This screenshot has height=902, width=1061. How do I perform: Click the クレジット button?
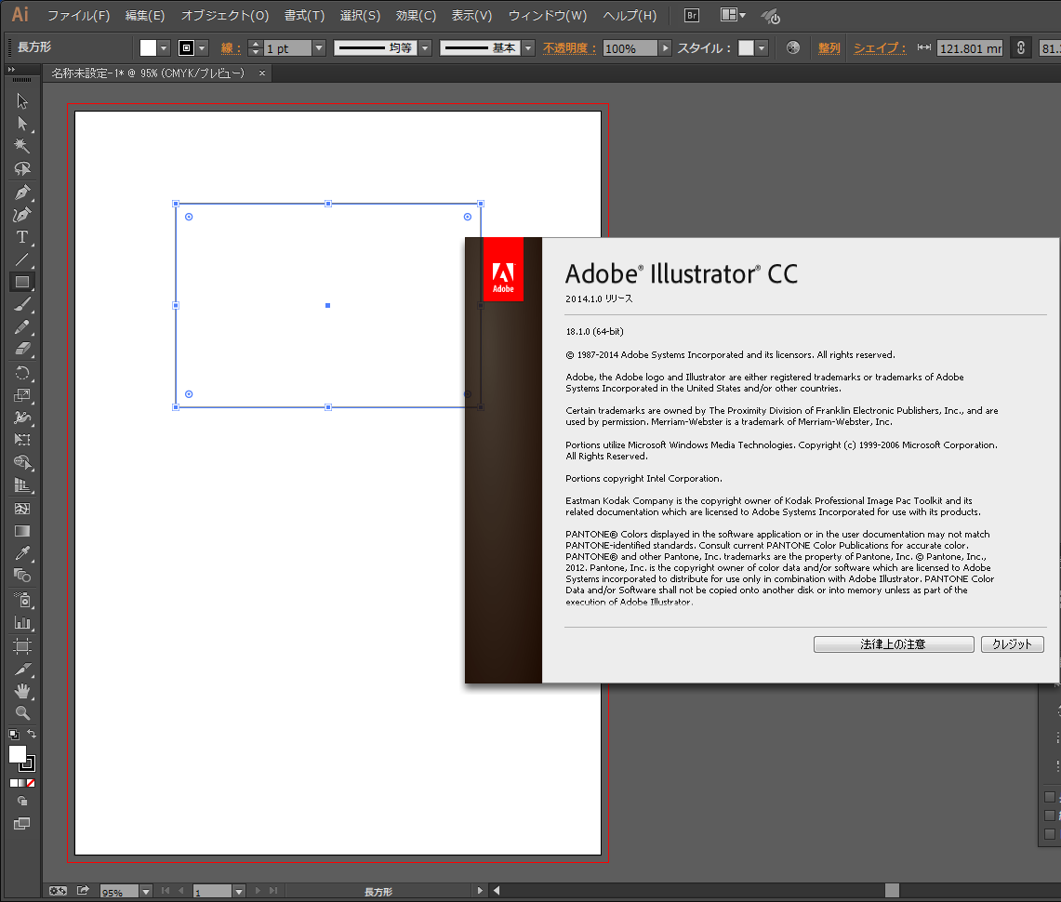pyautogui.click(x=1013, y=644)
